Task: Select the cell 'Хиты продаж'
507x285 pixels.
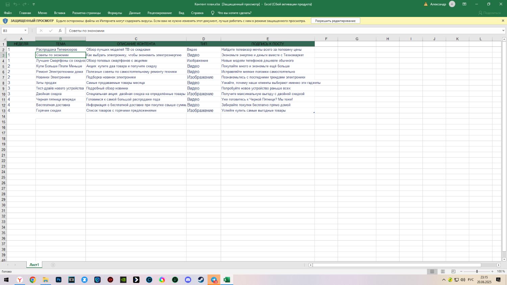Action: coord(61,83)
